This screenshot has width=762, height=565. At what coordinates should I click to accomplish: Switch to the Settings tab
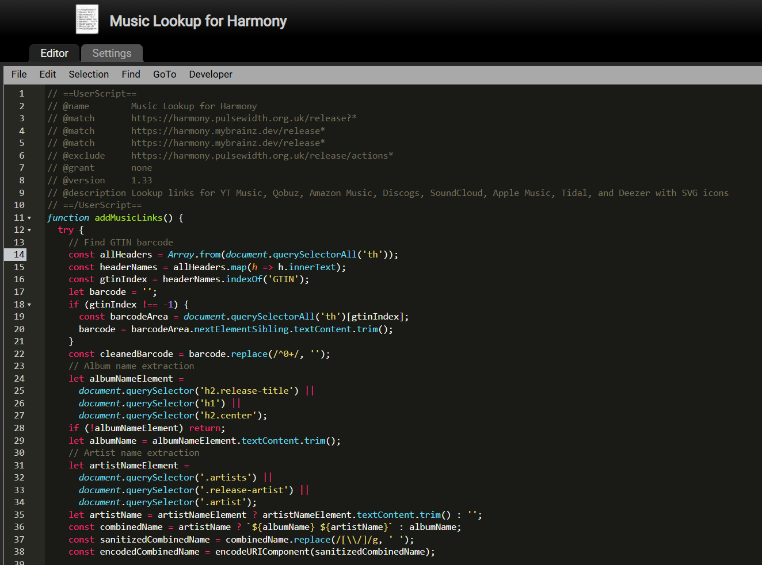point(112,53)
